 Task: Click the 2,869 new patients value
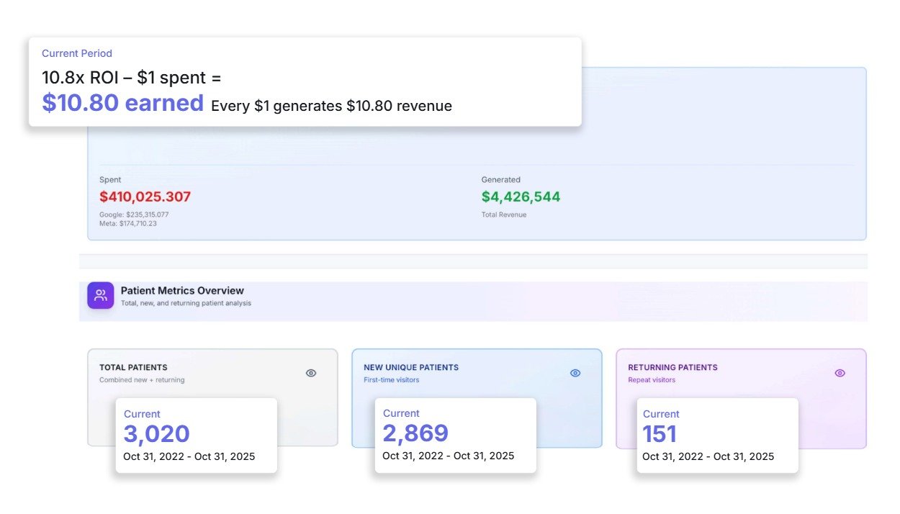click(415, 433)
